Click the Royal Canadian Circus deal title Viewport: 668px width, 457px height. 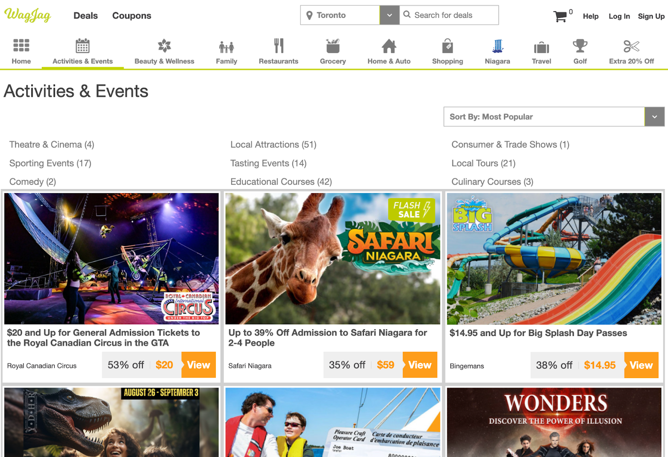click(104, 338)
